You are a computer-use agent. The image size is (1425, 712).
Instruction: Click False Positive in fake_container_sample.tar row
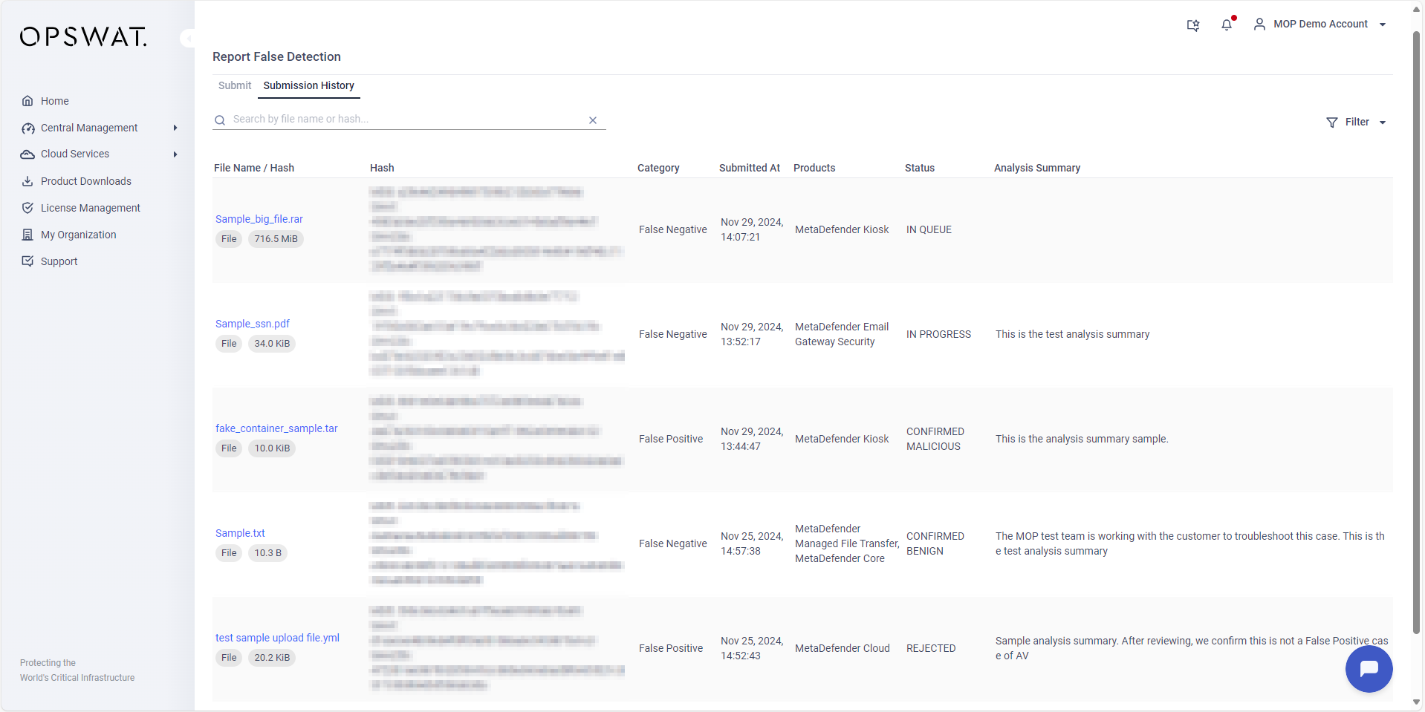pos(671,440)
